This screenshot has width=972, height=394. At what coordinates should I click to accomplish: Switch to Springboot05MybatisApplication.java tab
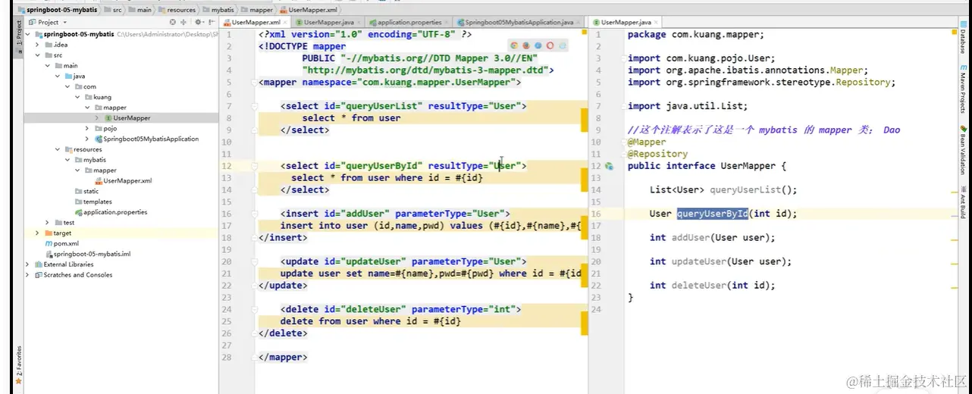tap(519, 23)
